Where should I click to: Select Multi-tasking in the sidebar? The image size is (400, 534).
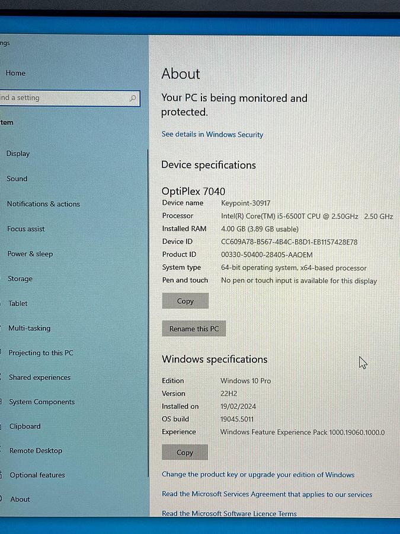(30, 328)
